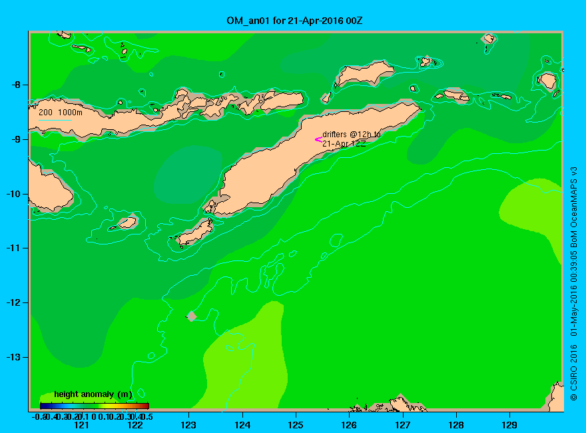Click the "drifters @12h to" annotation text
This screenshot has height=433, width=586.
[352, 135]
